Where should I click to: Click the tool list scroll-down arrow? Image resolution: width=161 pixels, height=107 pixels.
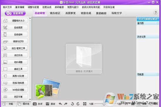[30, 99]
